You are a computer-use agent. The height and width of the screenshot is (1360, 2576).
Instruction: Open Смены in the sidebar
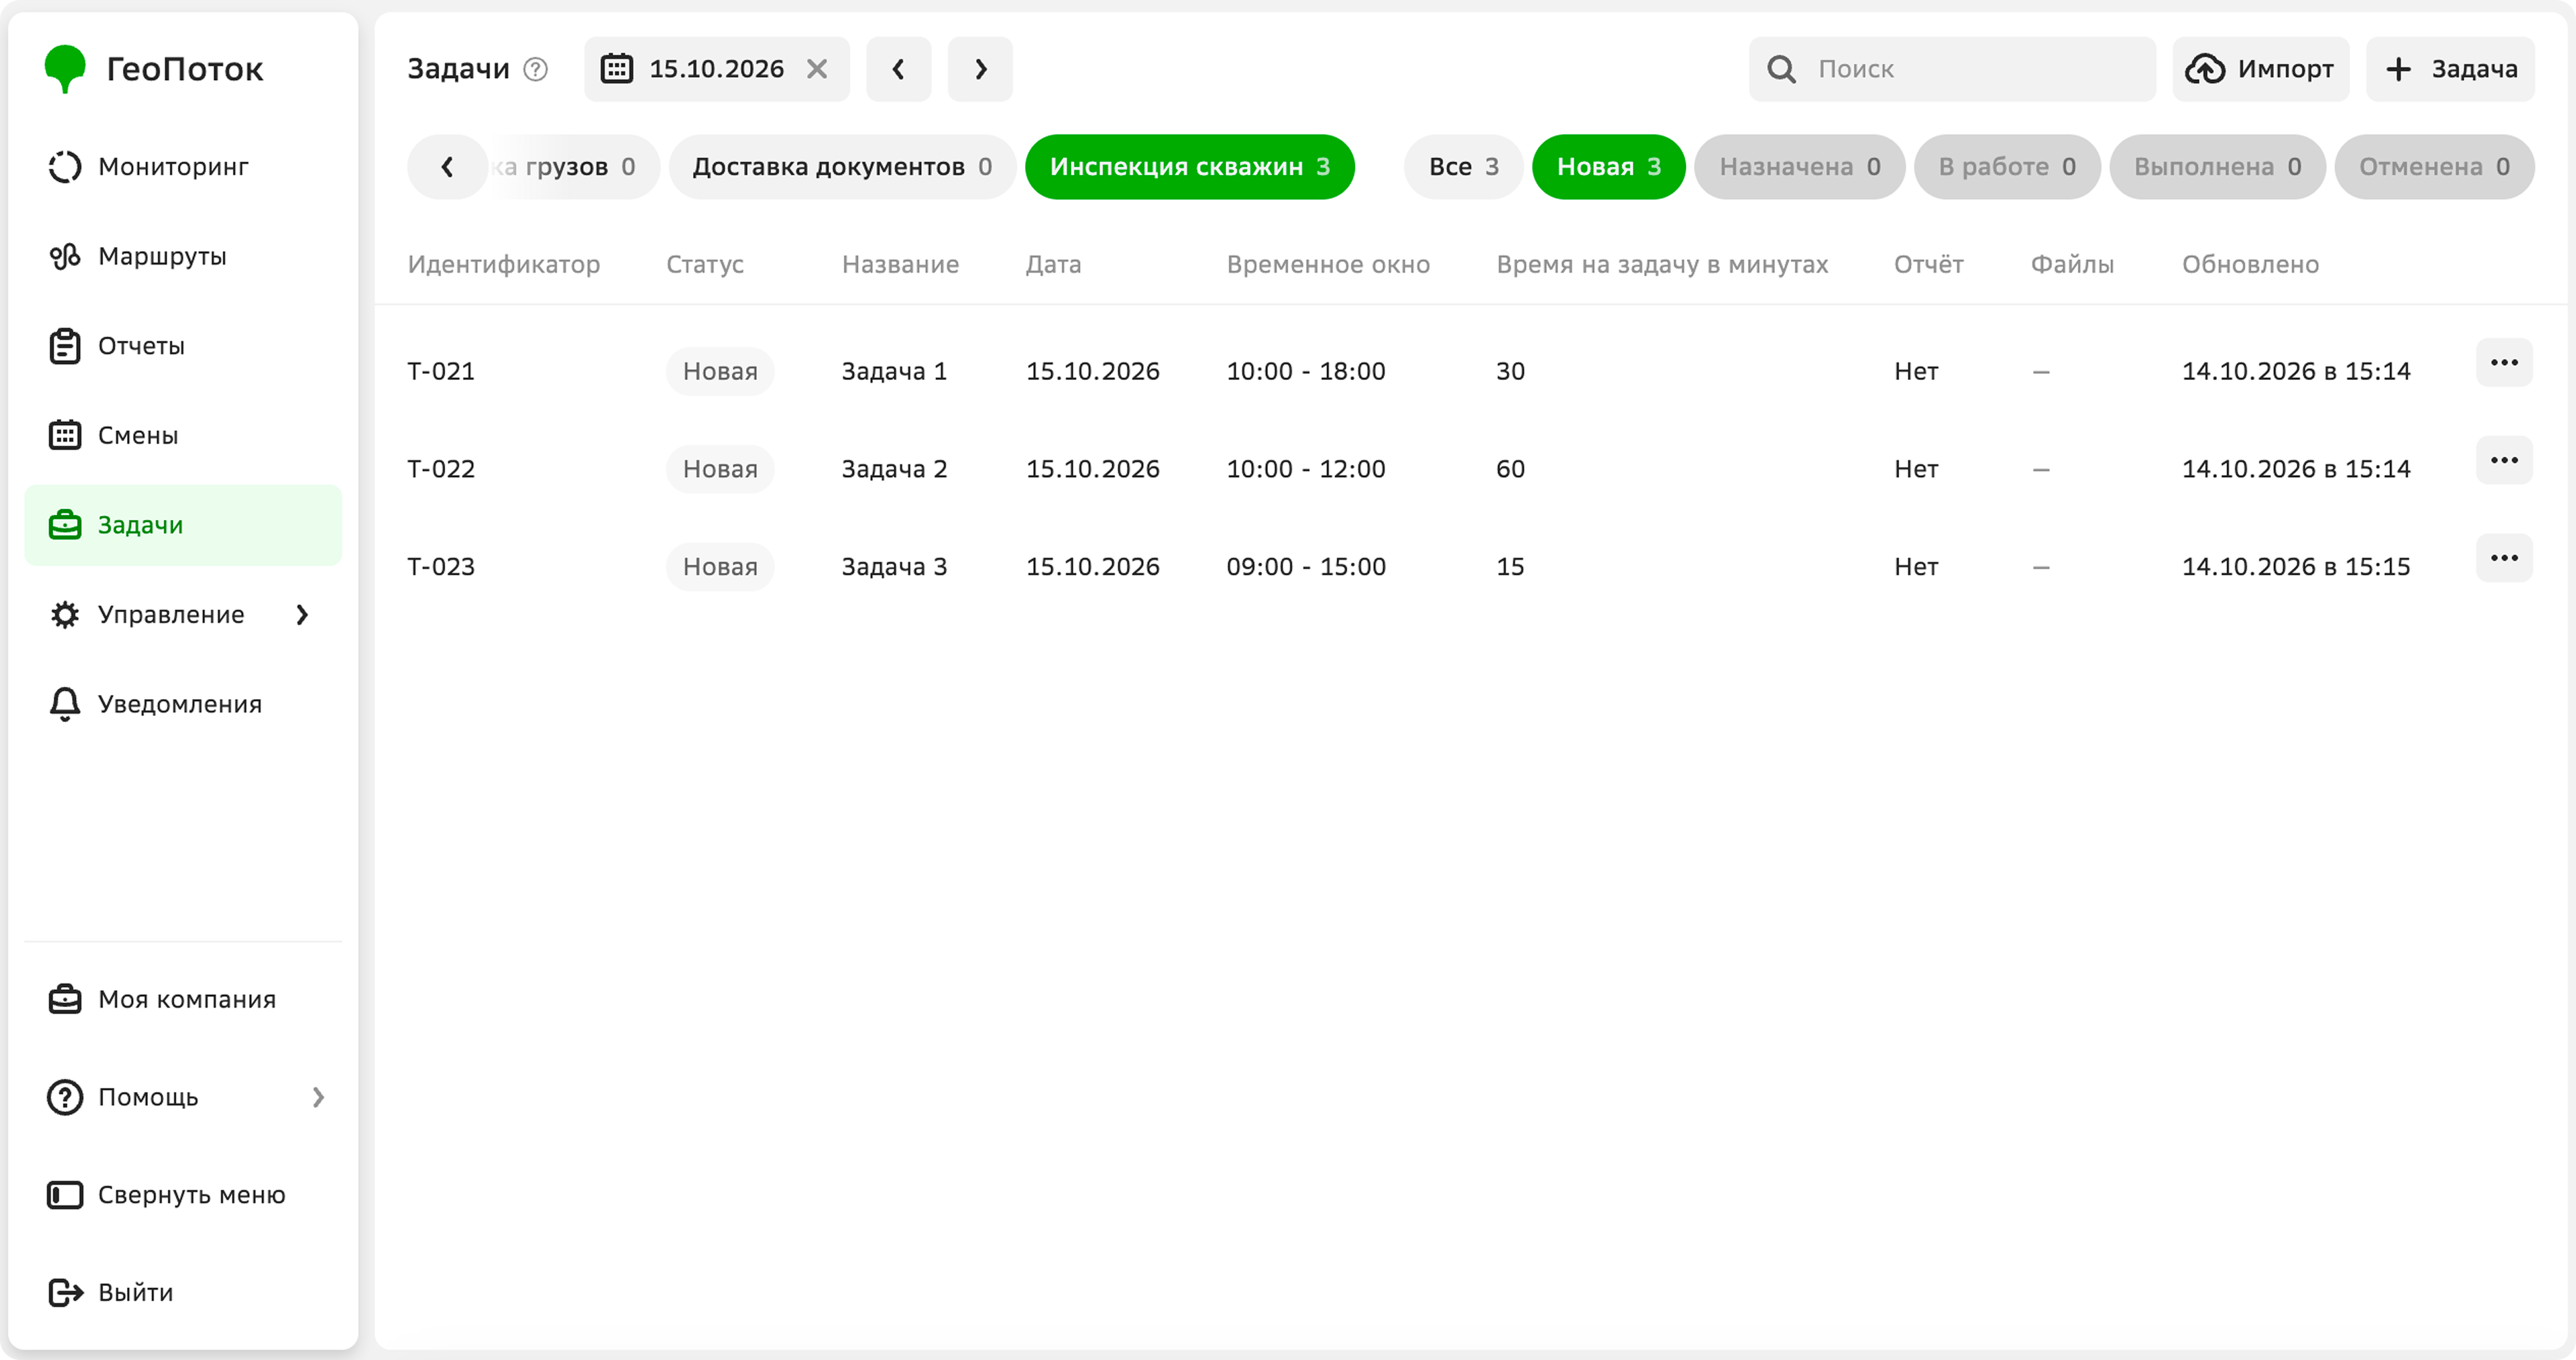[x=183, y=436]
